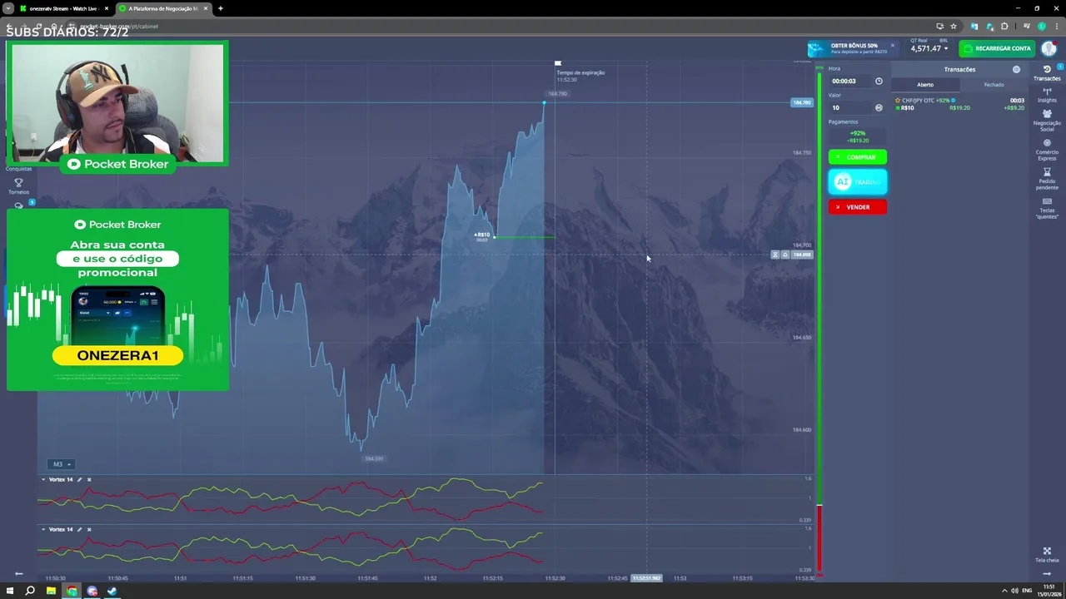Viewport: 1066px width, 599px height.
Task: Open Teclas quentes in sidebar
Action: 1047,208
